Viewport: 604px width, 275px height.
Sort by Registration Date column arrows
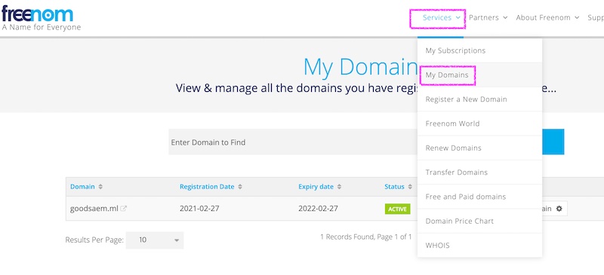coord(240,187)
